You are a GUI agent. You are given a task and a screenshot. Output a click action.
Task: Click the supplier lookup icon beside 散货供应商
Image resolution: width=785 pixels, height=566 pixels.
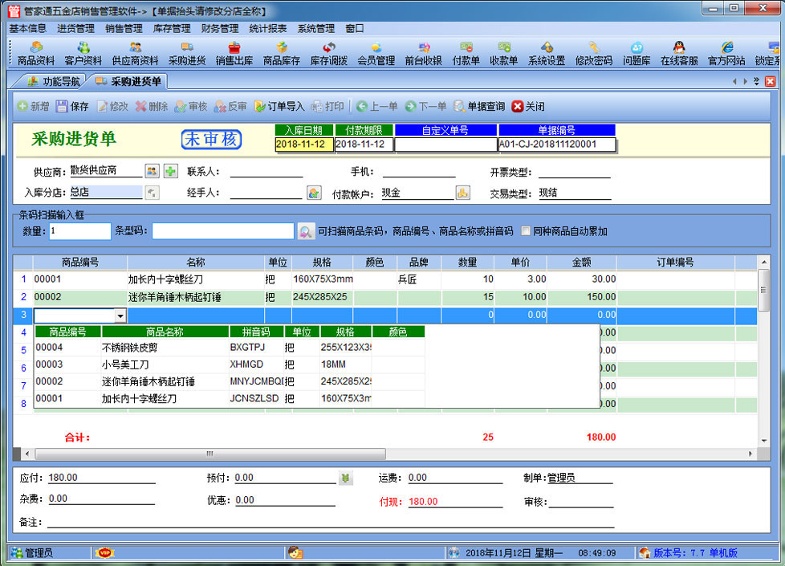tap(152, 170)
